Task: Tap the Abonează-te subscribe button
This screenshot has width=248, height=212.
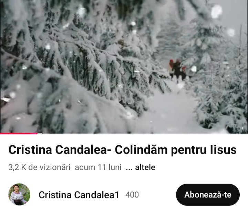Action: (208, 195)
